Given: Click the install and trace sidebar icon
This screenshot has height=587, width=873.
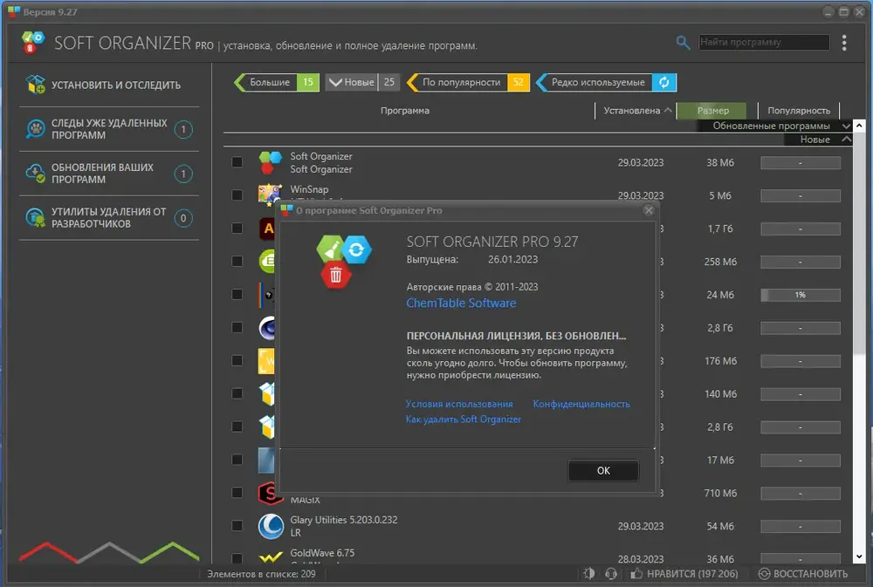Looking at the screenshot, I should 36,85.
